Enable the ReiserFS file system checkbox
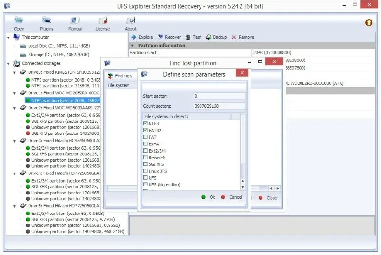The image size is (381, 255). tap(145, 157)
